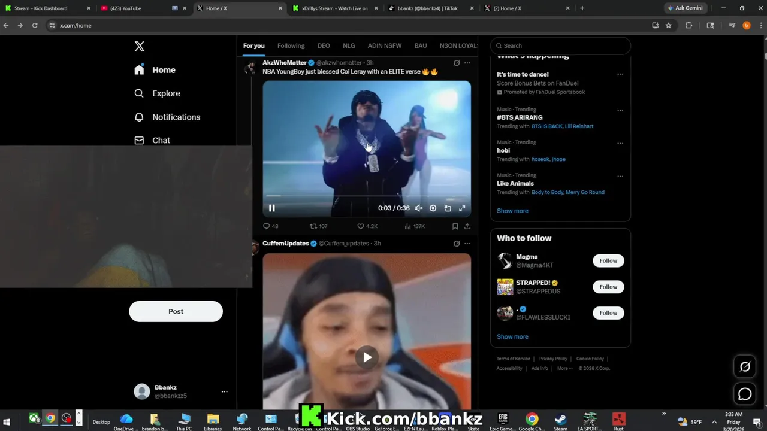The height and width of the screenshot is (431, 767).
Task: Open the #BTS_ARIRANG trending topic
Action: click(520, 117)
